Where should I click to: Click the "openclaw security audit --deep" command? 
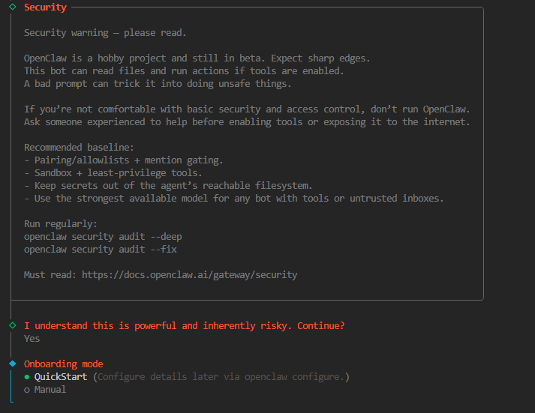[103, 236]
